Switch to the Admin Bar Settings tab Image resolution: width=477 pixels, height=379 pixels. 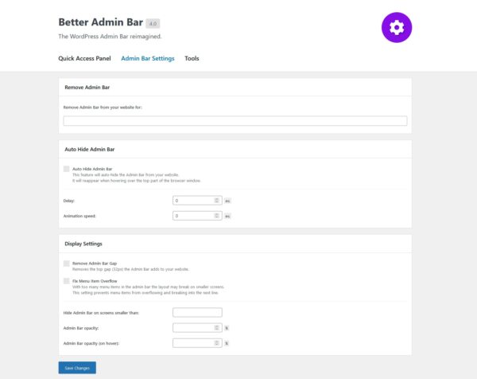coord(147,58)
